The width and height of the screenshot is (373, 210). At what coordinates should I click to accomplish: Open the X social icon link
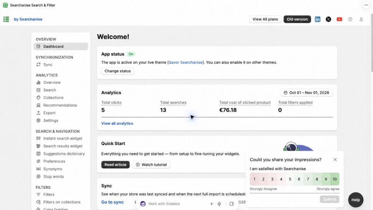329,19
